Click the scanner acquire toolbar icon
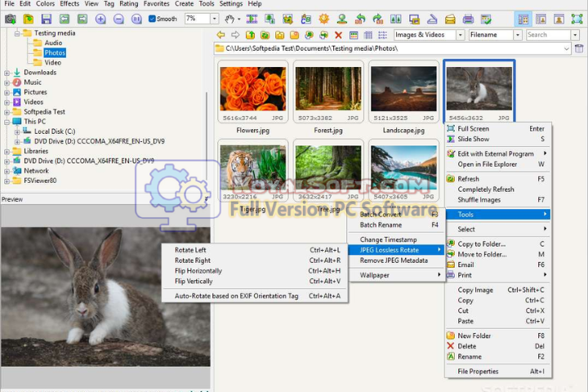588x392 pixels. [x=432, y=19]
